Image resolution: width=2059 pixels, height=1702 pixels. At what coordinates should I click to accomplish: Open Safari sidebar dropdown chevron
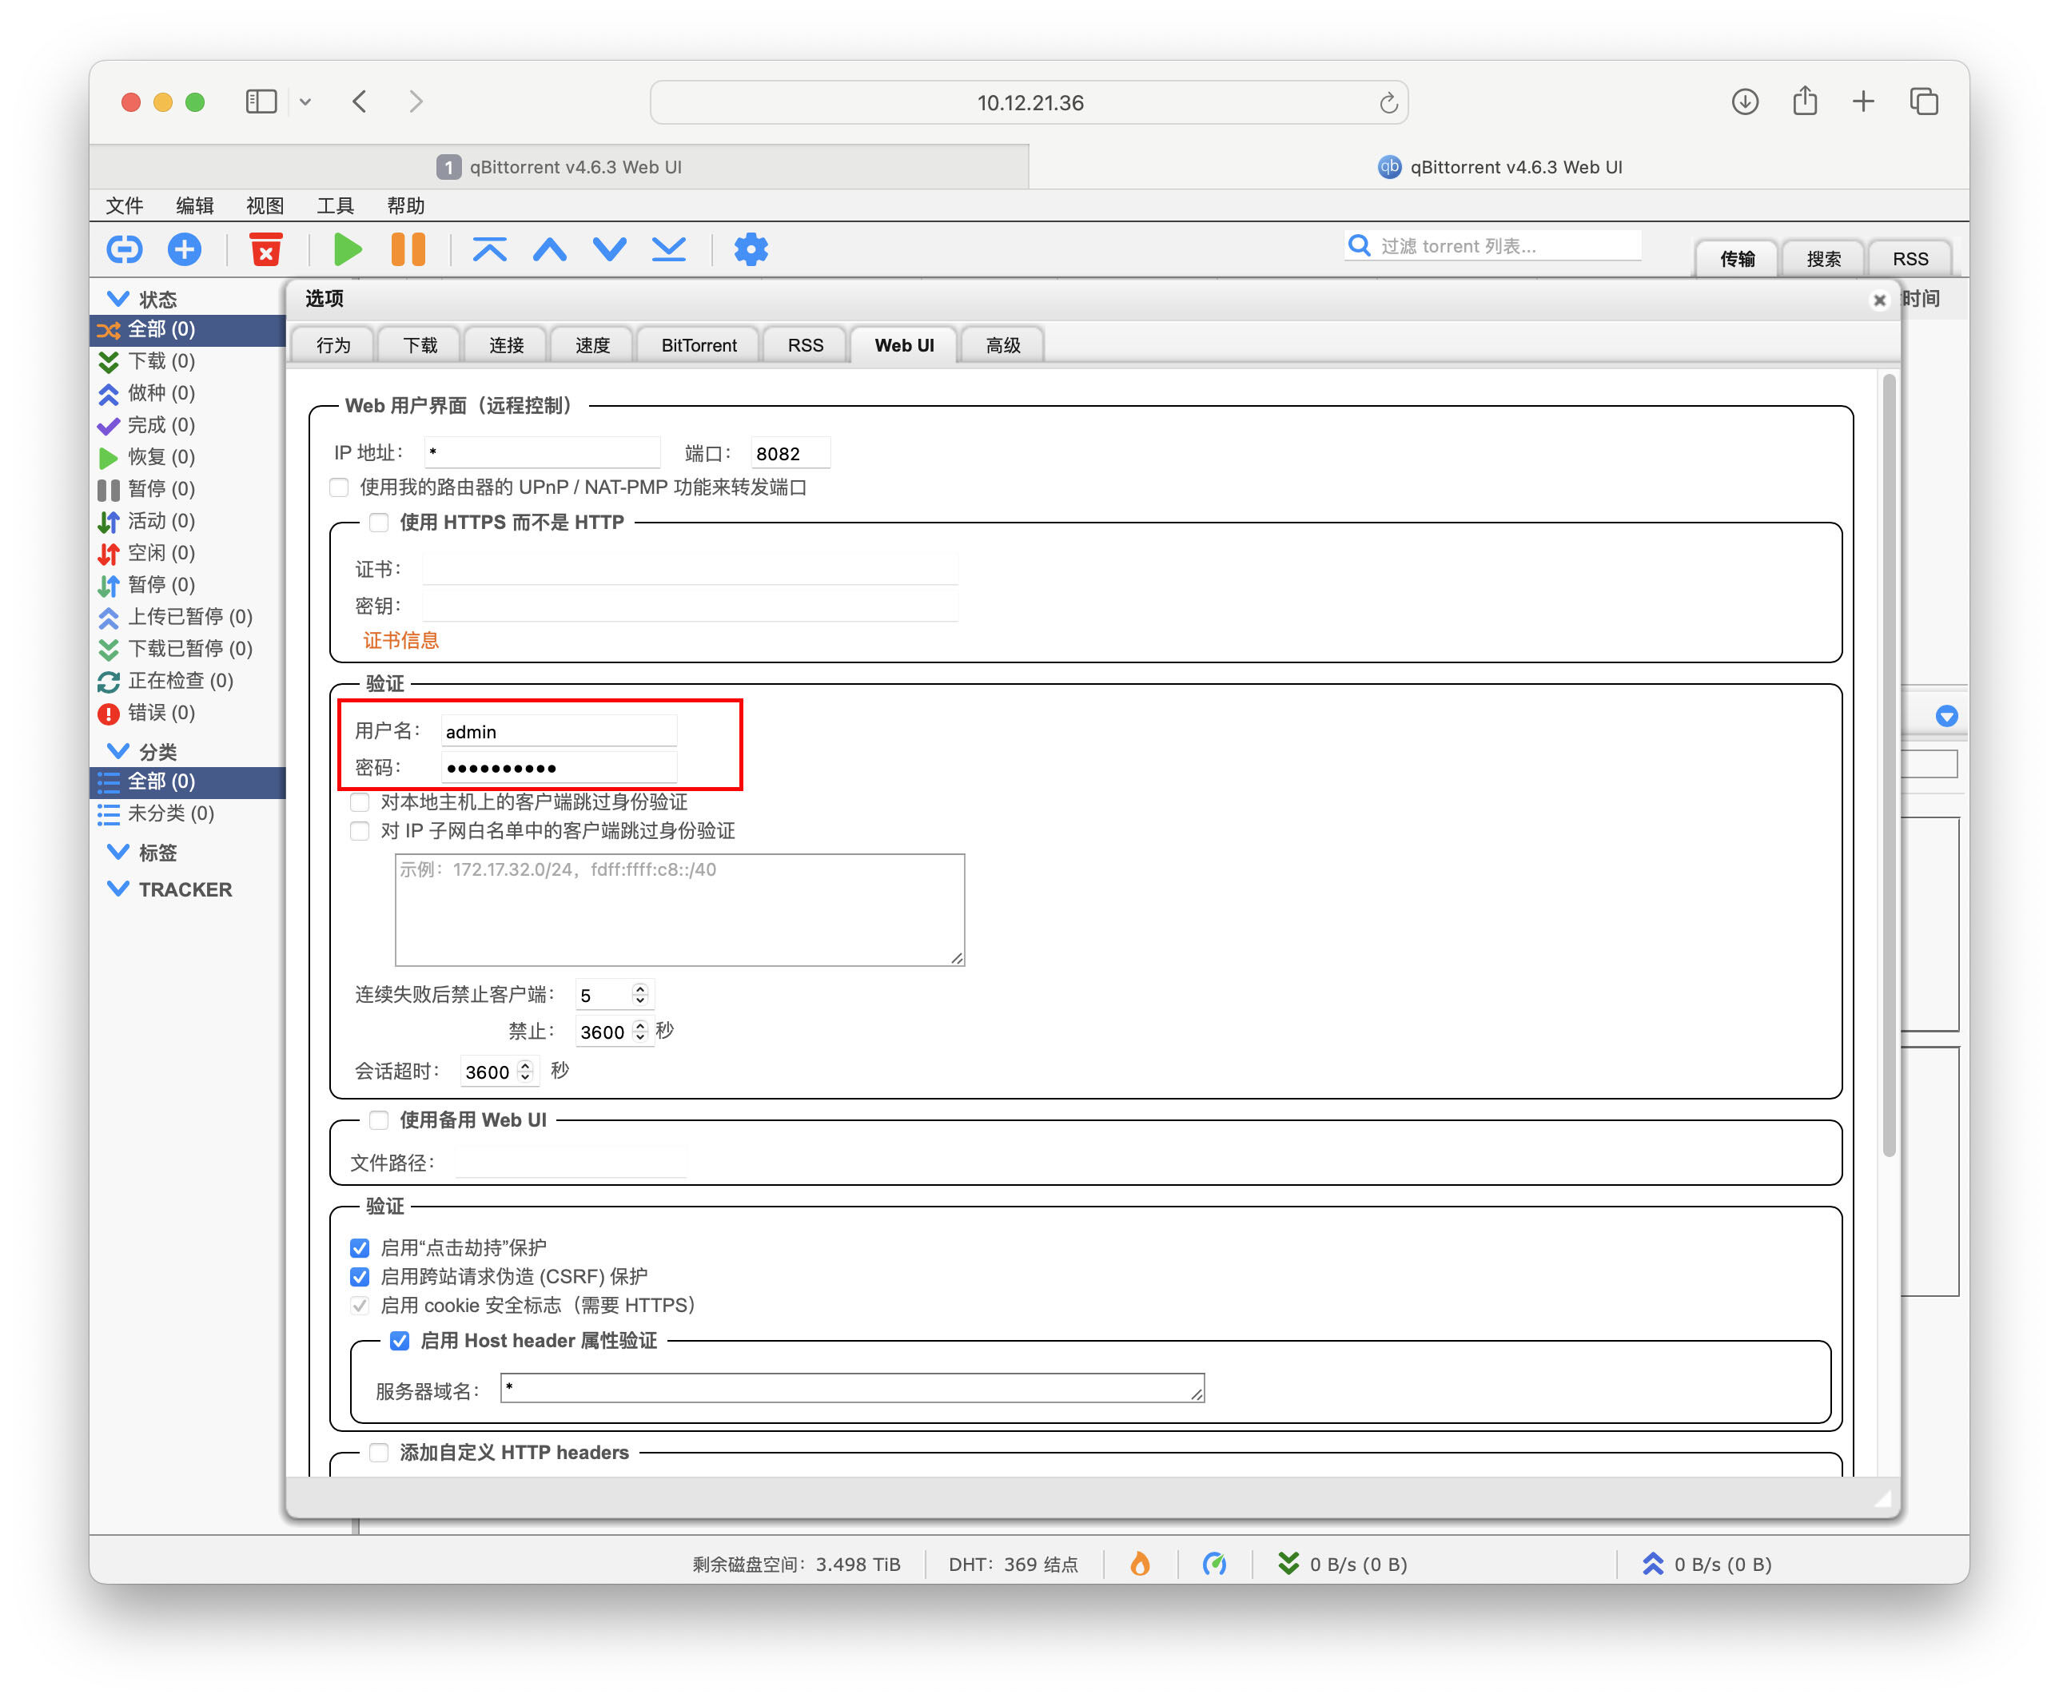[305, 102]
